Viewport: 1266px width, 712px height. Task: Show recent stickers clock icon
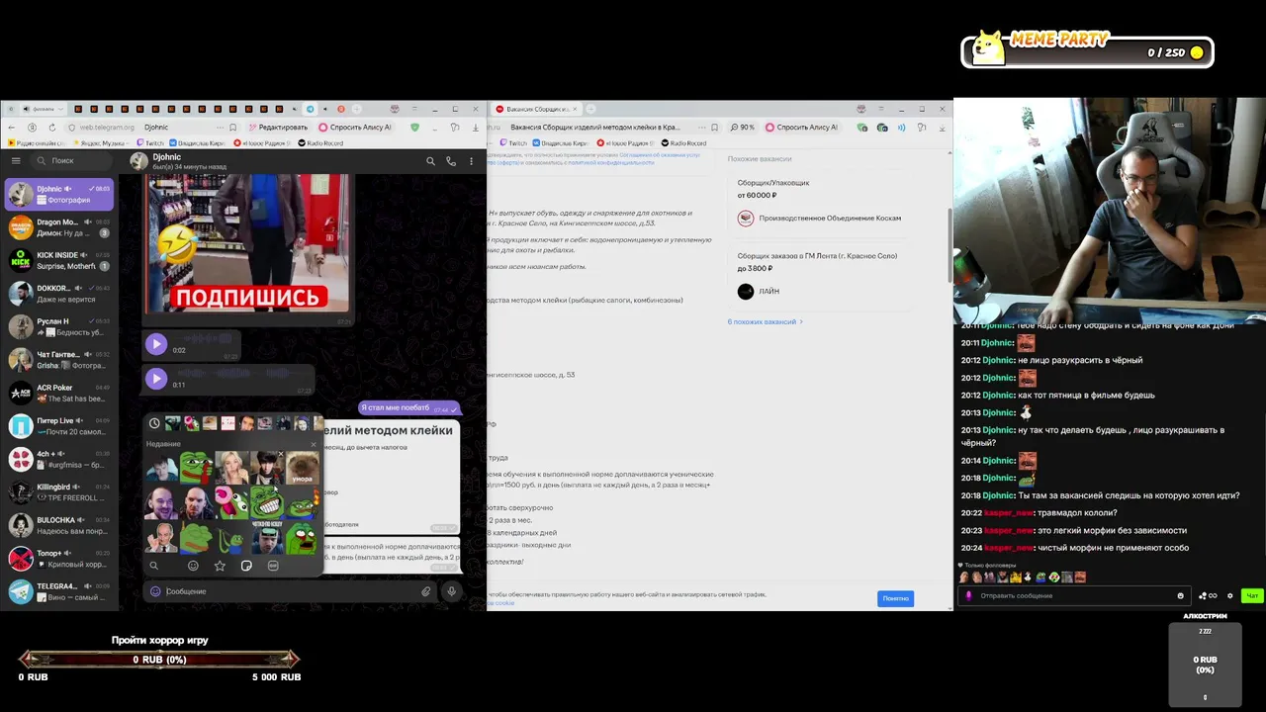point(154,423)
